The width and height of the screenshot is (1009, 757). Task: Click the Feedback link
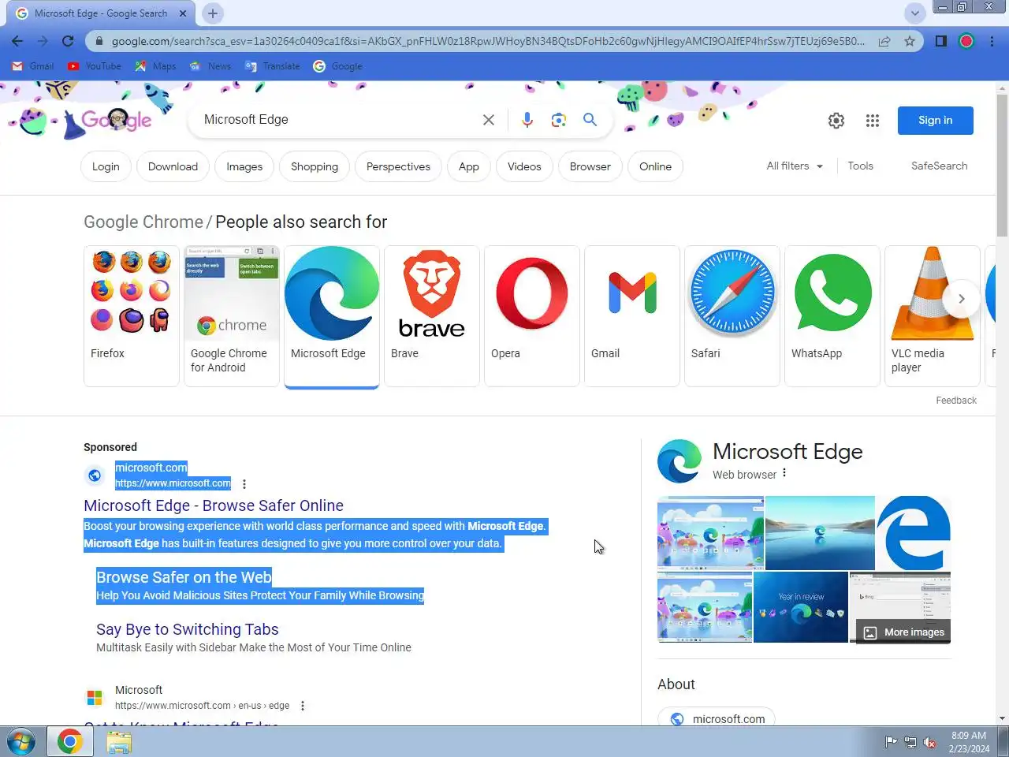(956, 401)
